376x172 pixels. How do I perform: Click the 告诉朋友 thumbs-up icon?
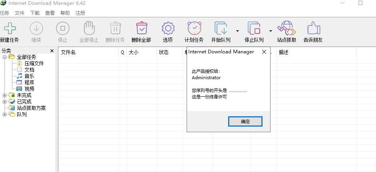click(x=313, y=28)
